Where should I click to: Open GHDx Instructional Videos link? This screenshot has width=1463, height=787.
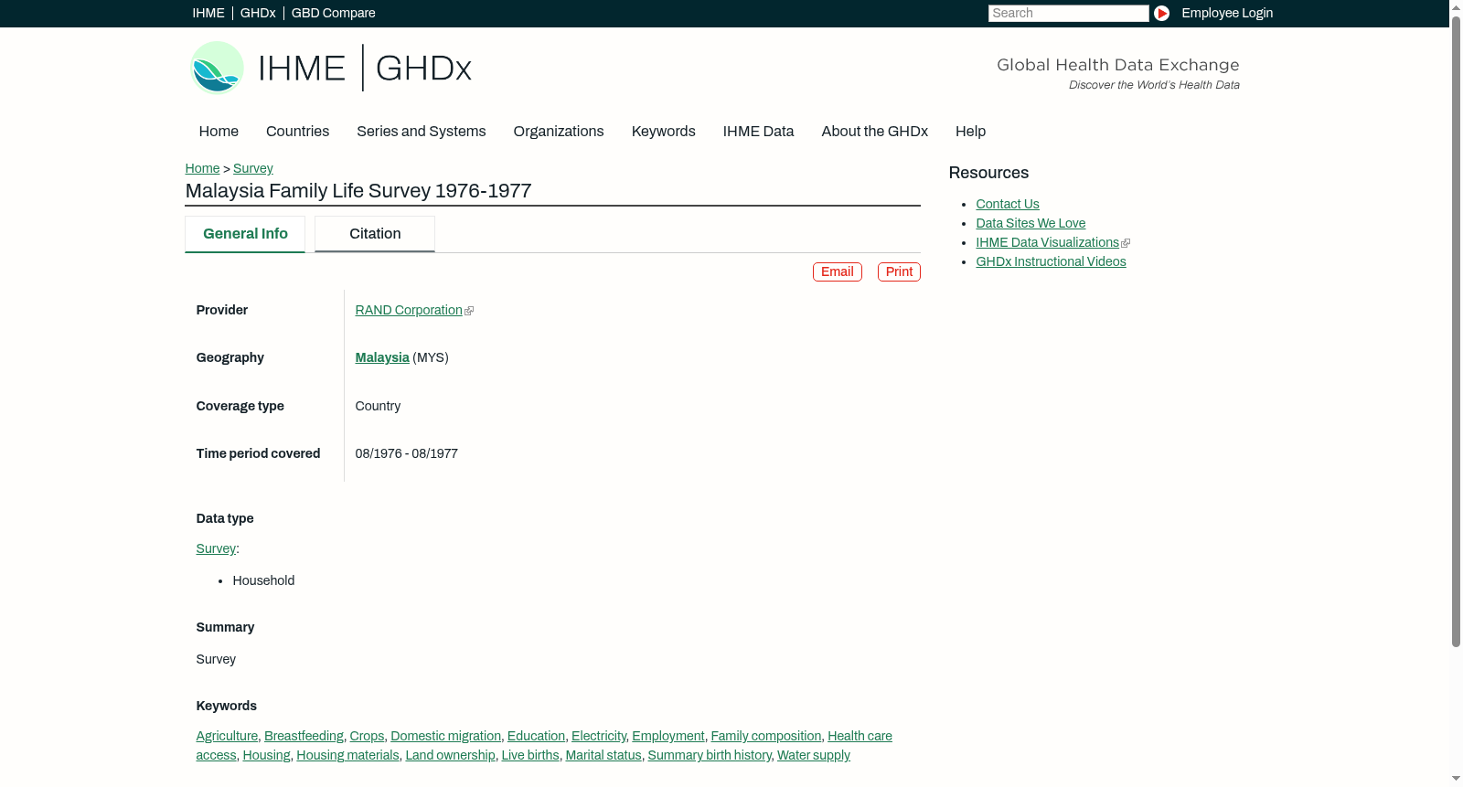coord(1051,262)
